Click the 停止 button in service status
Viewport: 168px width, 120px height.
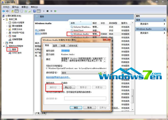(69, 87)
